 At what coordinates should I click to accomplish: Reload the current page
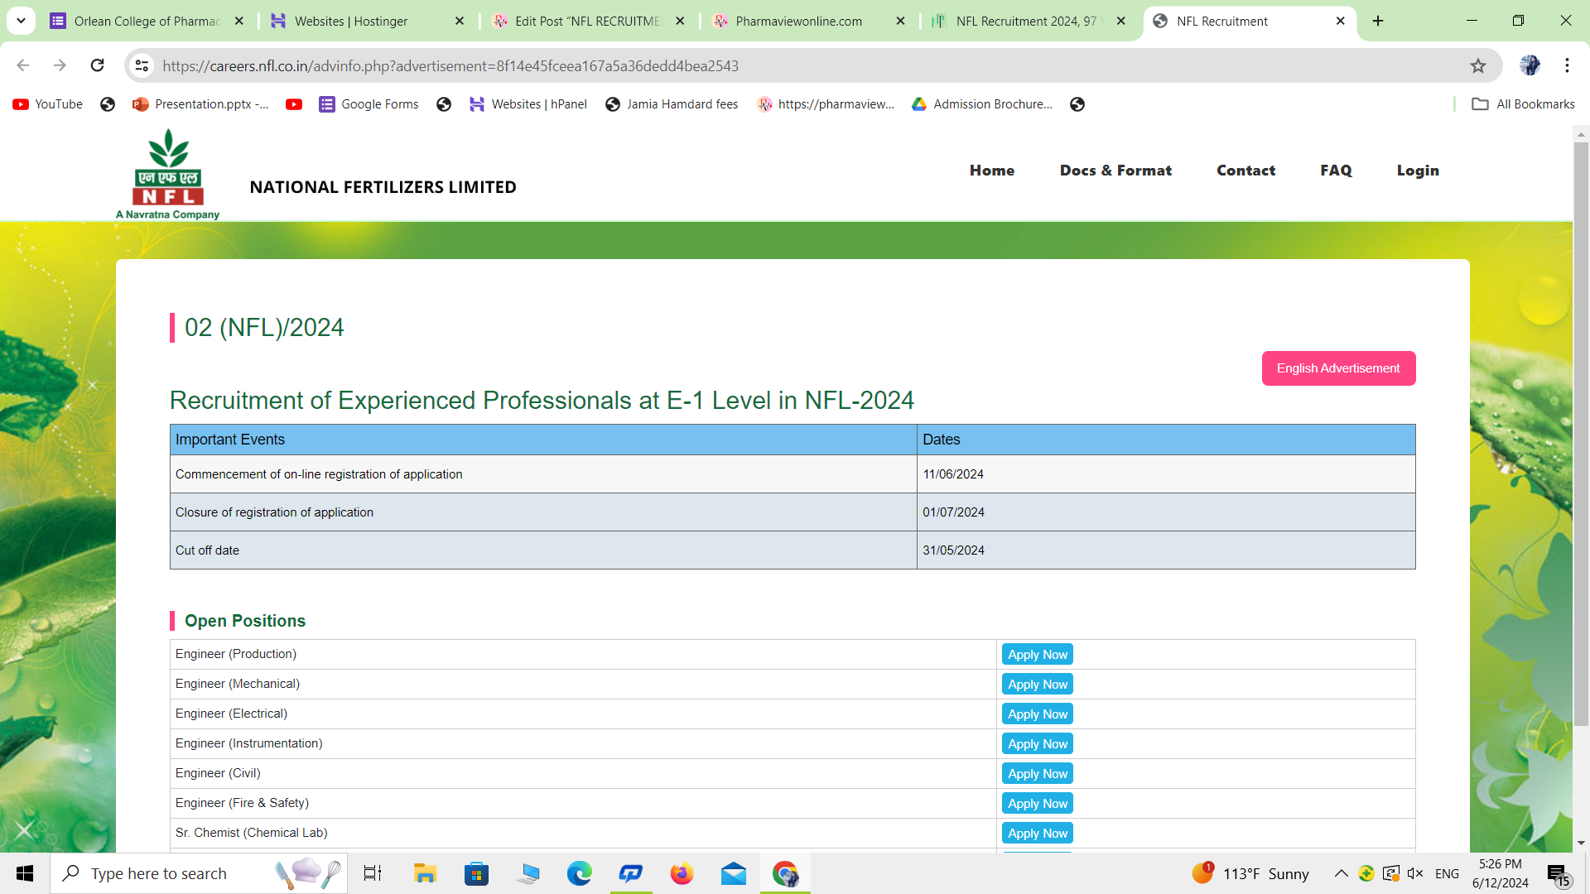pyautogui.click(x=97, y=65)
